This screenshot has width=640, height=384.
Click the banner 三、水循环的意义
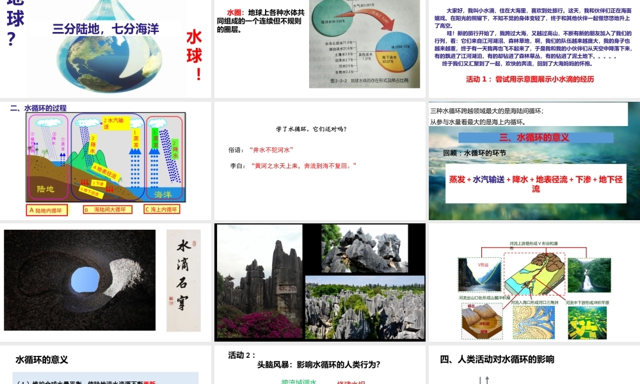(536, 138)
